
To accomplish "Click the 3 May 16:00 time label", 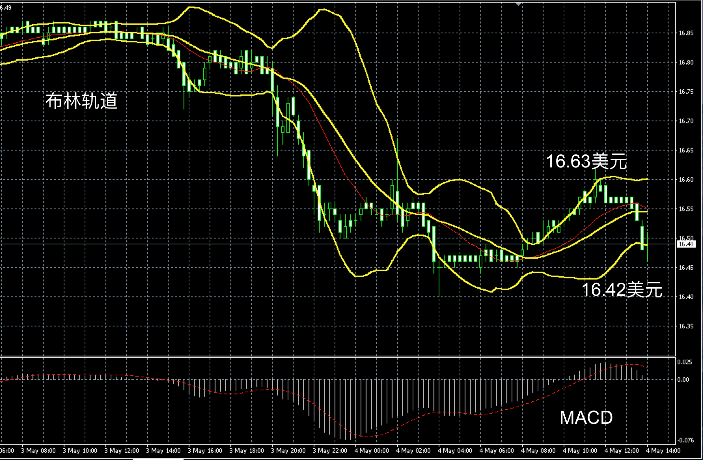I will click(x=205, y=451).
